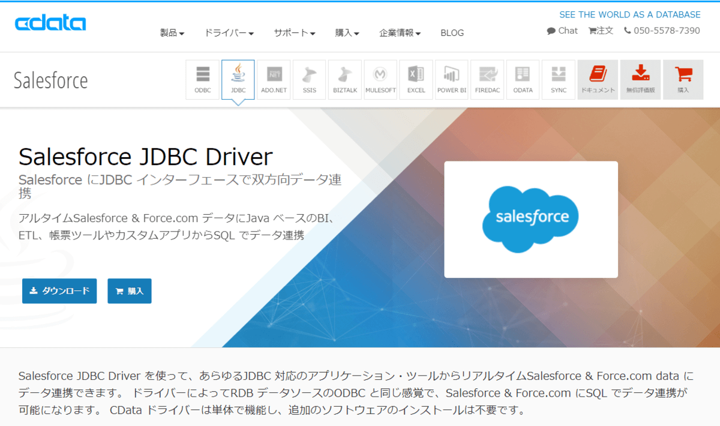Image resolution: width=720 pixels, height=426 pixels.
Task: Open the ドキュメント documentation icon
Action: click(598, 79)
